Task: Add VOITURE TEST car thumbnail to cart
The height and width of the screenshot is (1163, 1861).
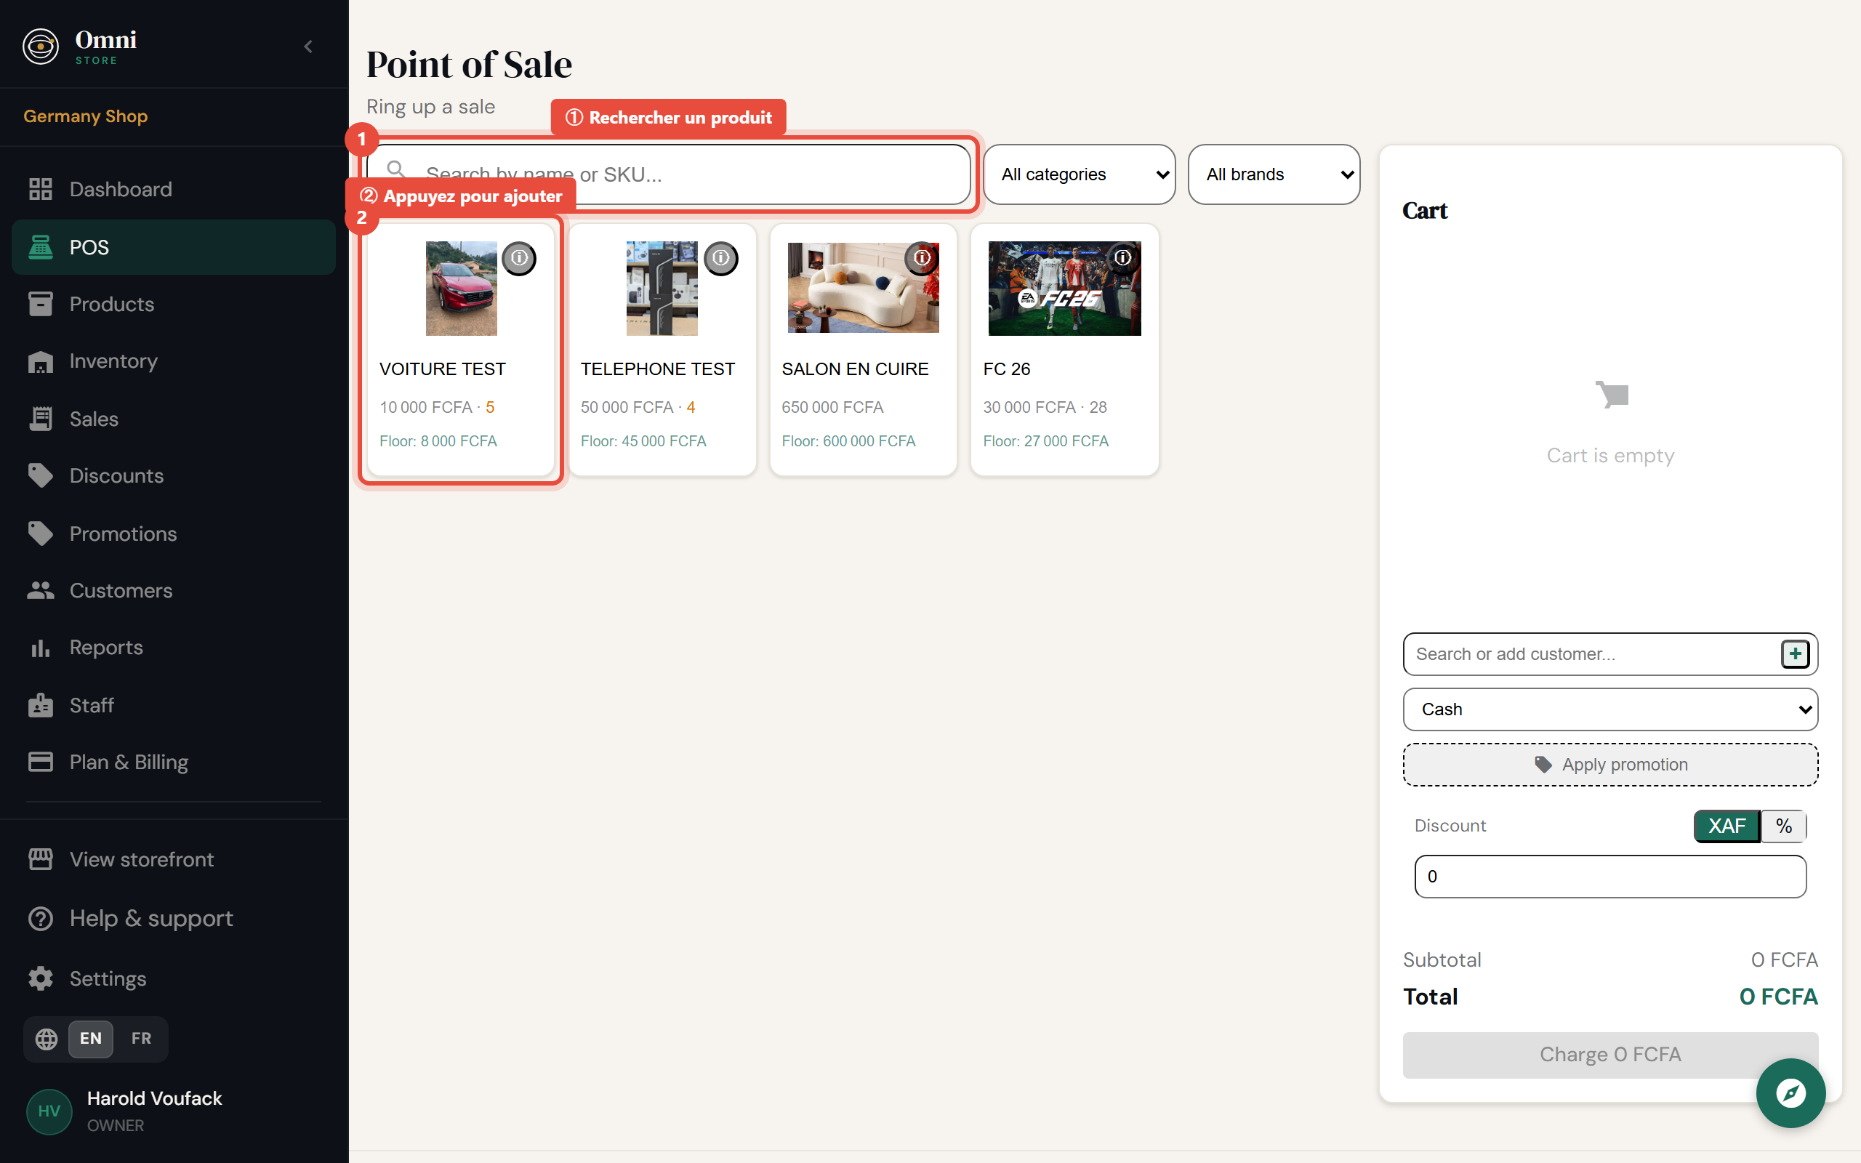Action: click(462, 289)
